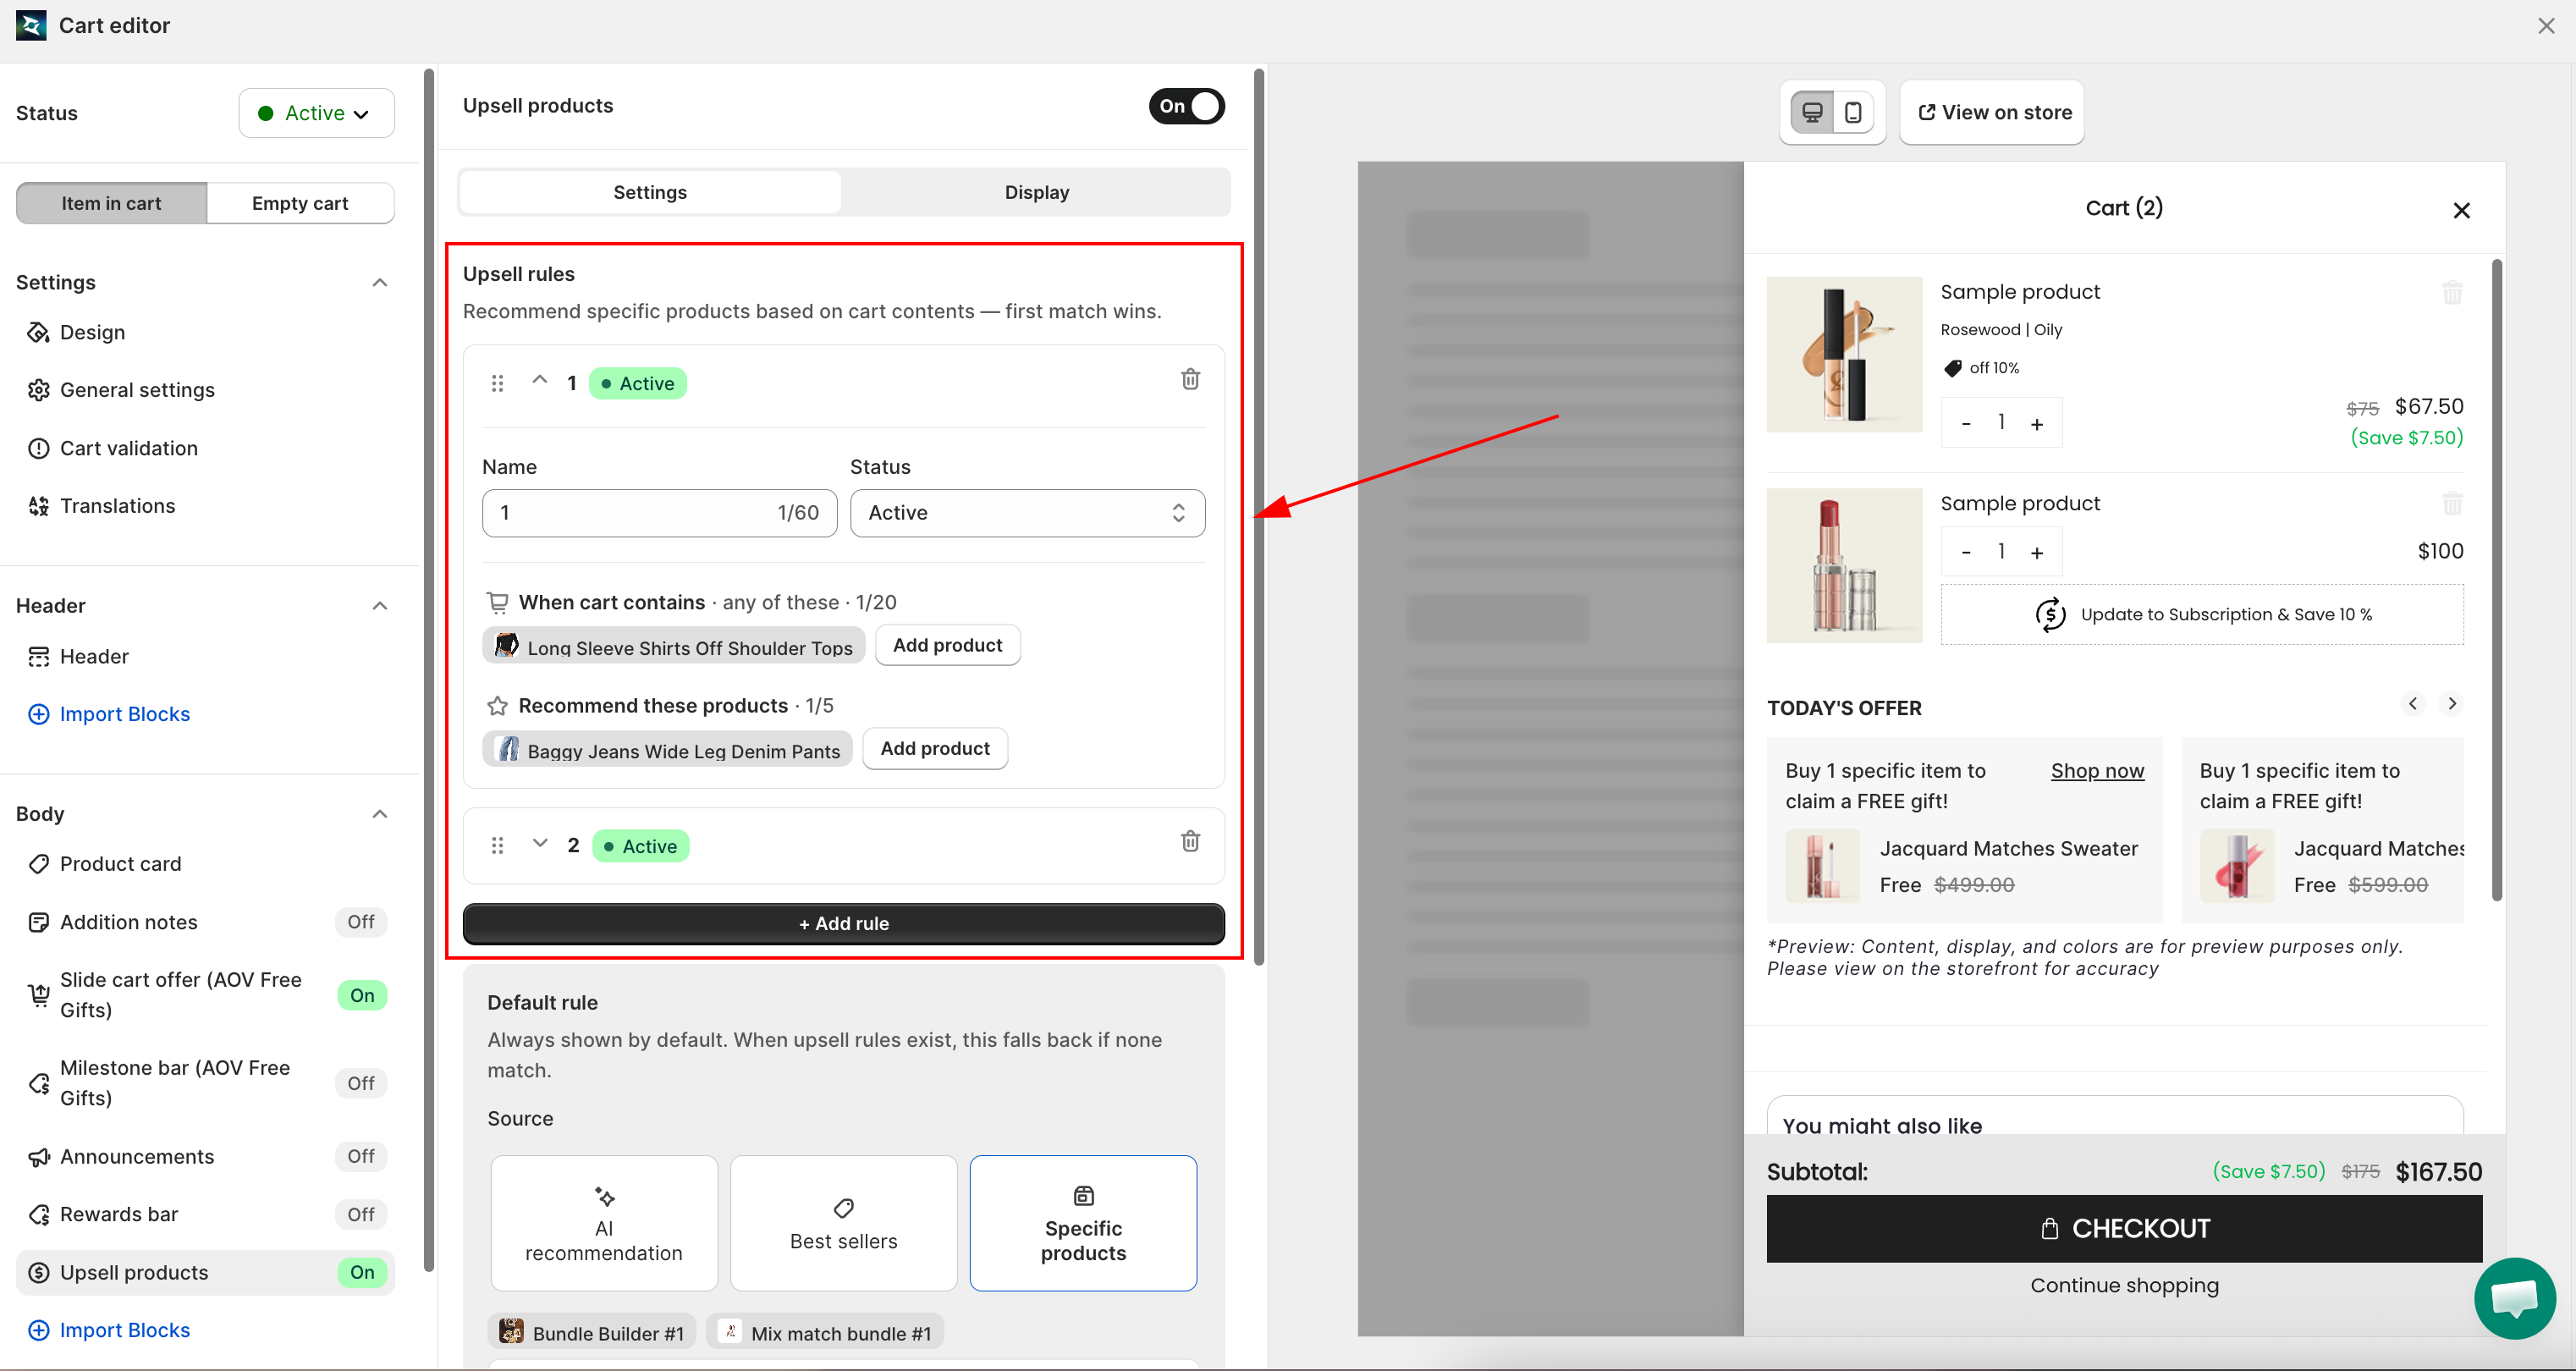Choose Best sellers source
2576x1371 pixels.
click(843, 1223)
